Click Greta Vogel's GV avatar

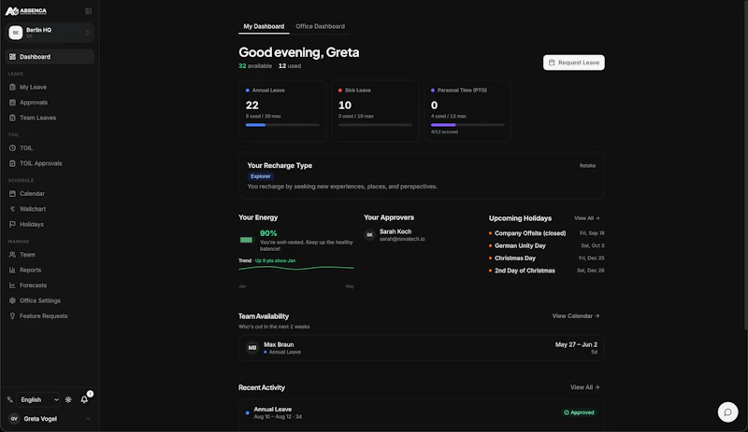(x=14, y=419)
